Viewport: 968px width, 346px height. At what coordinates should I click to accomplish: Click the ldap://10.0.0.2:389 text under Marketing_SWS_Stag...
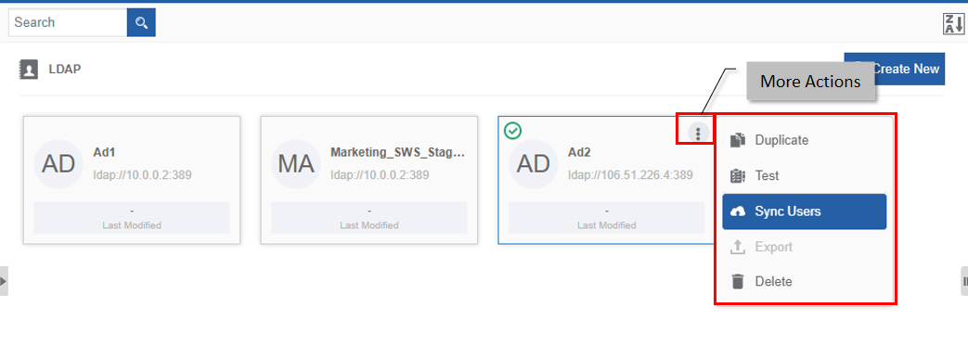pyautogui.click(x=380, y=175)
